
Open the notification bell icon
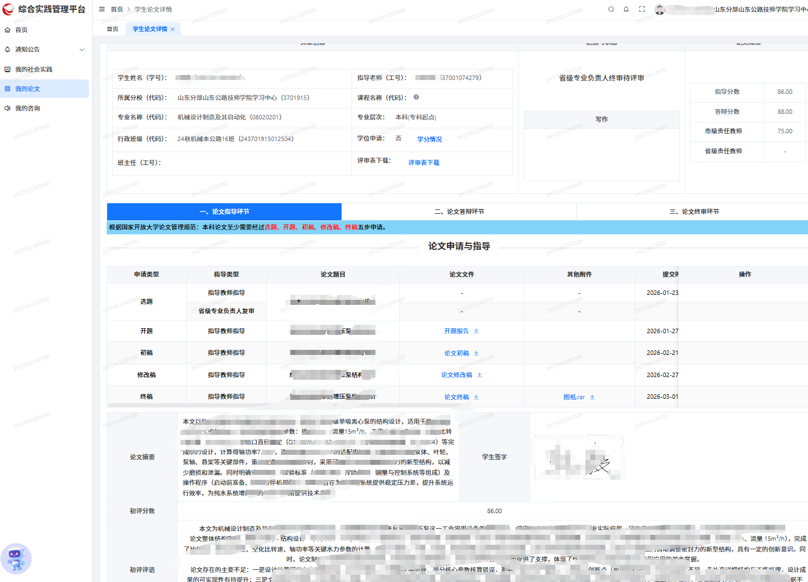point(626,9)
